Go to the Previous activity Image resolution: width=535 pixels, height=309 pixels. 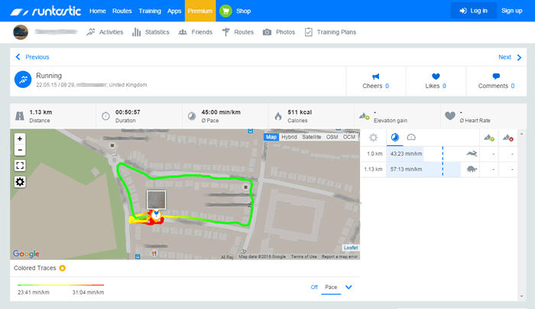click(x=32, y=57)
